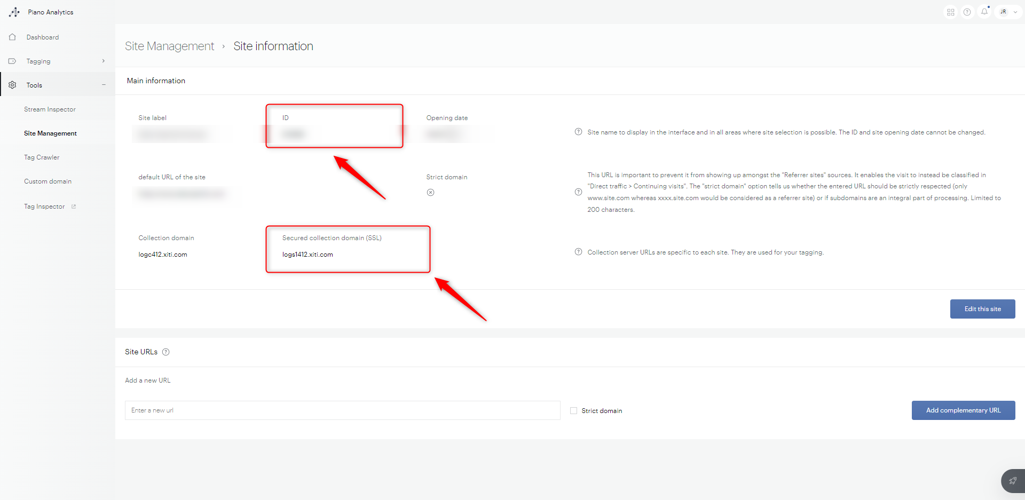1025x500 pixels.
Task: Open Stream Inspector from sidebar
Action: point(50,109)
